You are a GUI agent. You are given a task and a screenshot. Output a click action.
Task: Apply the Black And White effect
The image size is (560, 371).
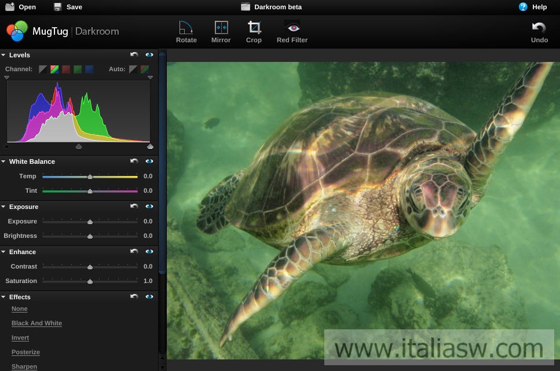36,323
